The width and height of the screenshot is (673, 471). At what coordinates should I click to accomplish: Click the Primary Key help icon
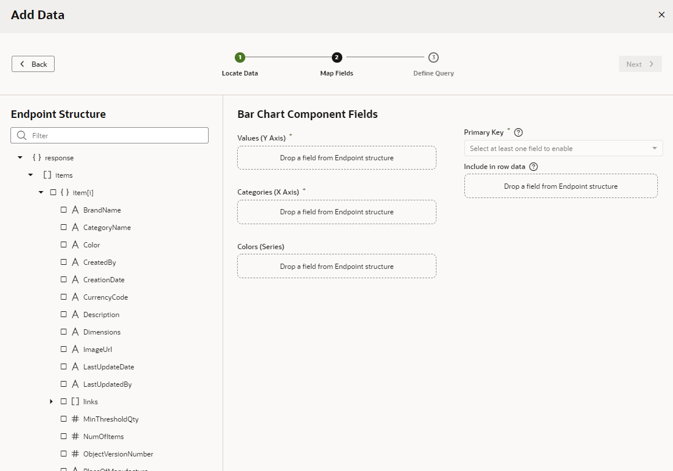[x=518, y=132]
